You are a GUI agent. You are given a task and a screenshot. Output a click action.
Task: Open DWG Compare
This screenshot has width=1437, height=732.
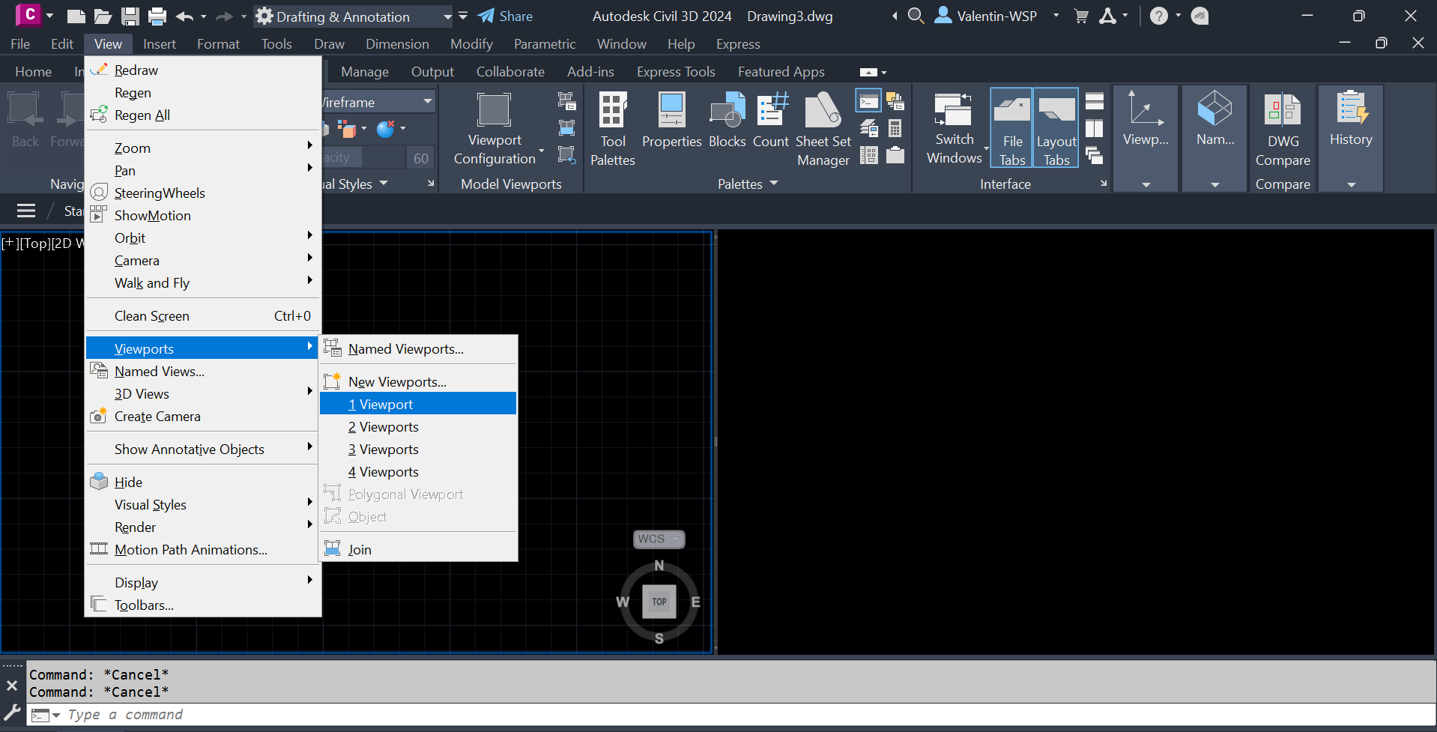tap(1282, 127)
